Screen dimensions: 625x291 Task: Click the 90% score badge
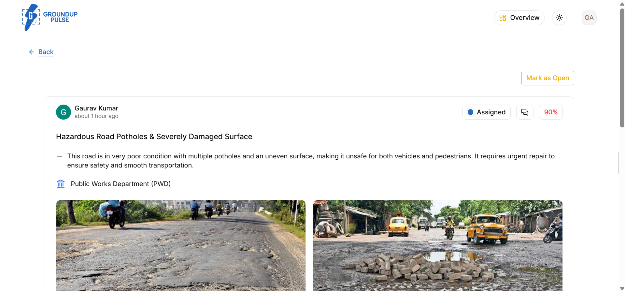click(551, 112)
